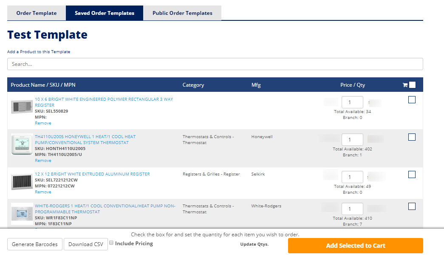Click the Selkirk manufacturer cell
The width and height of the screenshot is (444, 255).
point(258,174)
